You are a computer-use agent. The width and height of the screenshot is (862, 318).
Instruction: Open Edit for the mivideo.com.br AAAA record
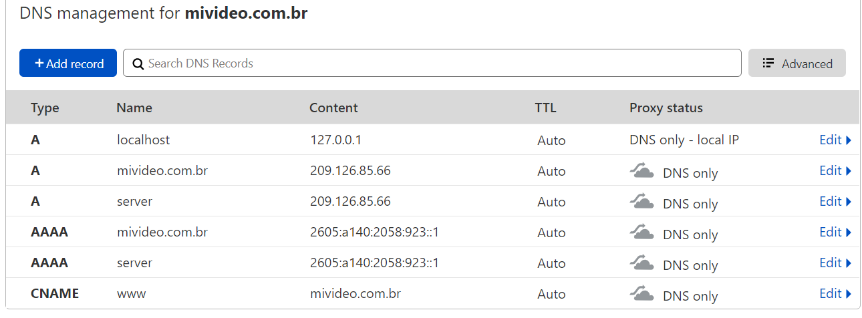click(x=835, y=232)
